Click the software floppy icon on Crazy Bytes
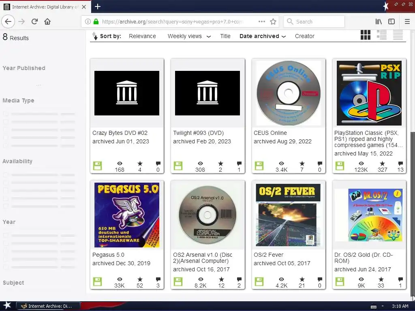The width and height of the screenshot is (415, 311). (97, 166)
